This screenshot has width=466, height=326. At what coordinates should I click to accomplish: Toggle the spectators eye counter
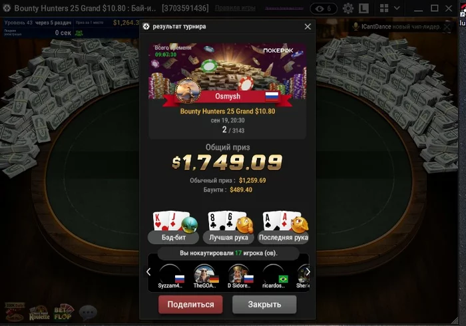click(x=324, y=9)
